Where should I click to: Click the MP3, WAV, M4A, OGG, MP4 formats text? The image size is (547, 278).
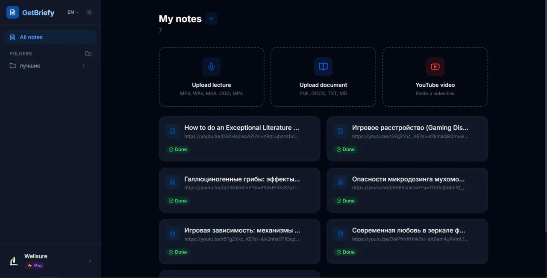(x=211, y=94)
